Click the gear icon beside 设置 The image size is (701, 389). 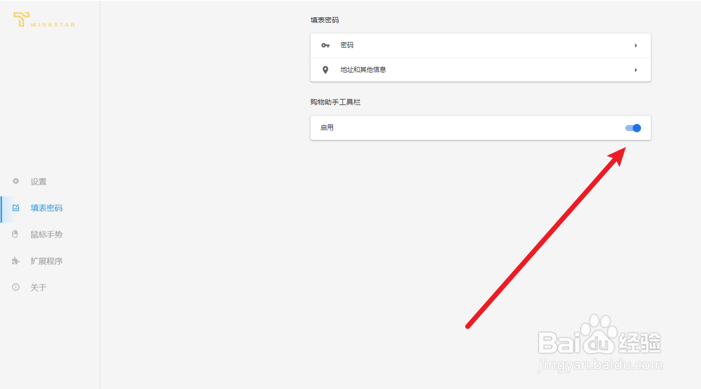tap(16, 181)
